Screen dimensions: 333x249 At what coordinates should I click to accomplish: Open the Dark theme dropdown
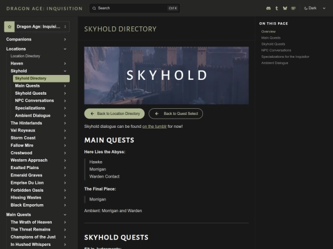314,8
